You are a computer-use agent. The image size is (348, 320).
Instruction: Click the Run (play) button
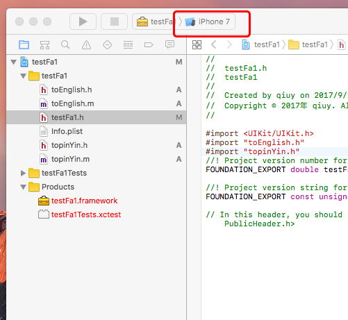(x=83, y=22)
